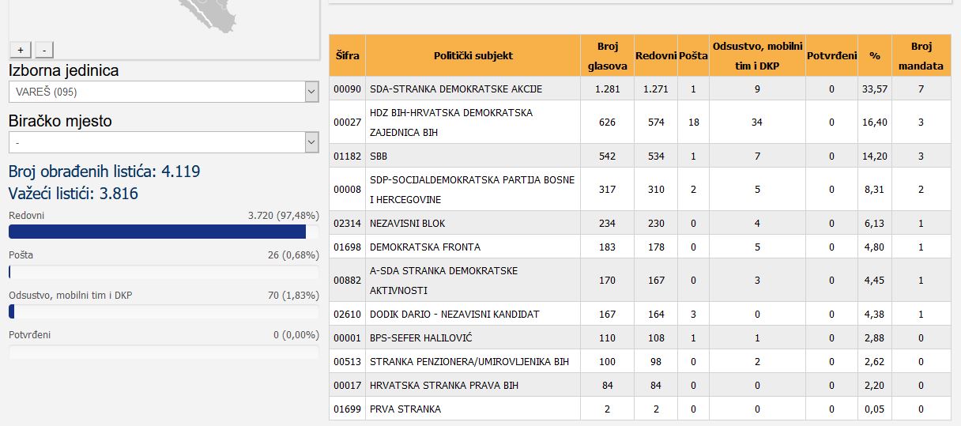Click vote count 542 for SBB
The width and height of the screenshot is (961, 426).
coord(607,156)
